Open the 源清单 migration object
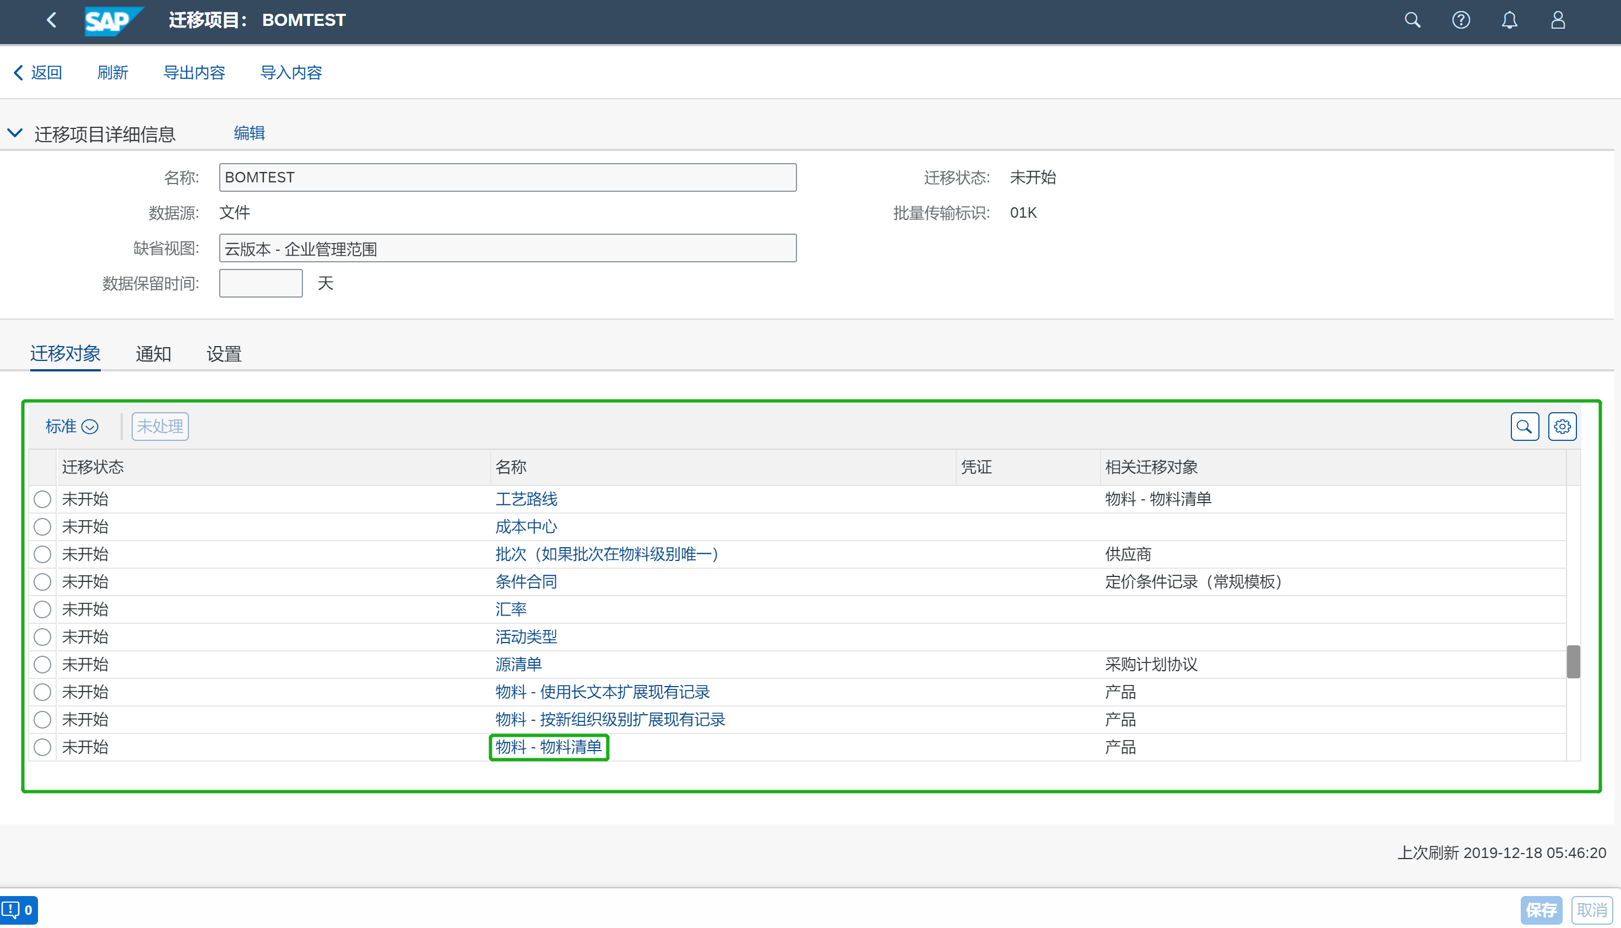The image size is (1621, 928). [518, 664]
